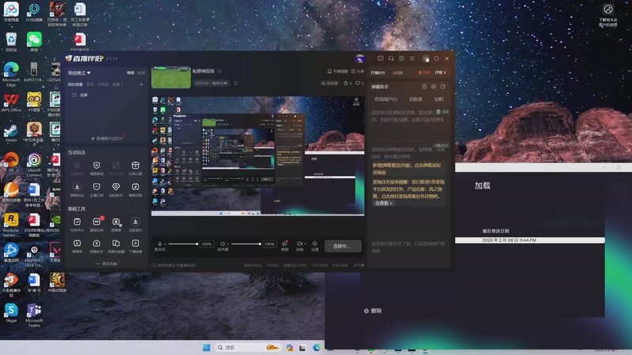Edit the stream title with the pencil icon
The height and width of the screenshot is (355, 632).
(x=220, y=71)
